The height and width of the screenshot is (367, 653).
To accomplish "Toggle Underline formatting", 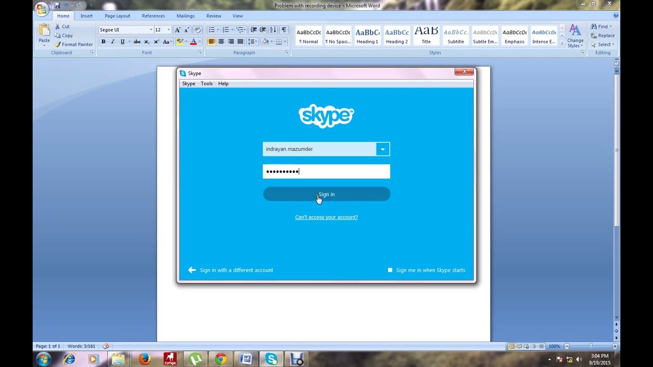I will [x=122, y=42].
